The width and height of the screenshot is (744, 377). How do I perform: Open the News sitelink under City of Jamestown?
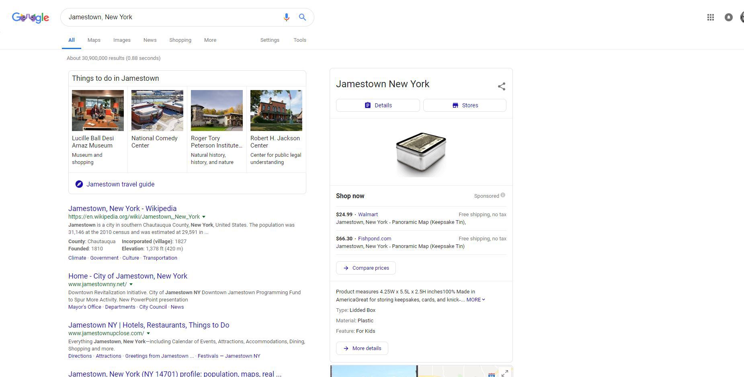click(x=177, y=307)
